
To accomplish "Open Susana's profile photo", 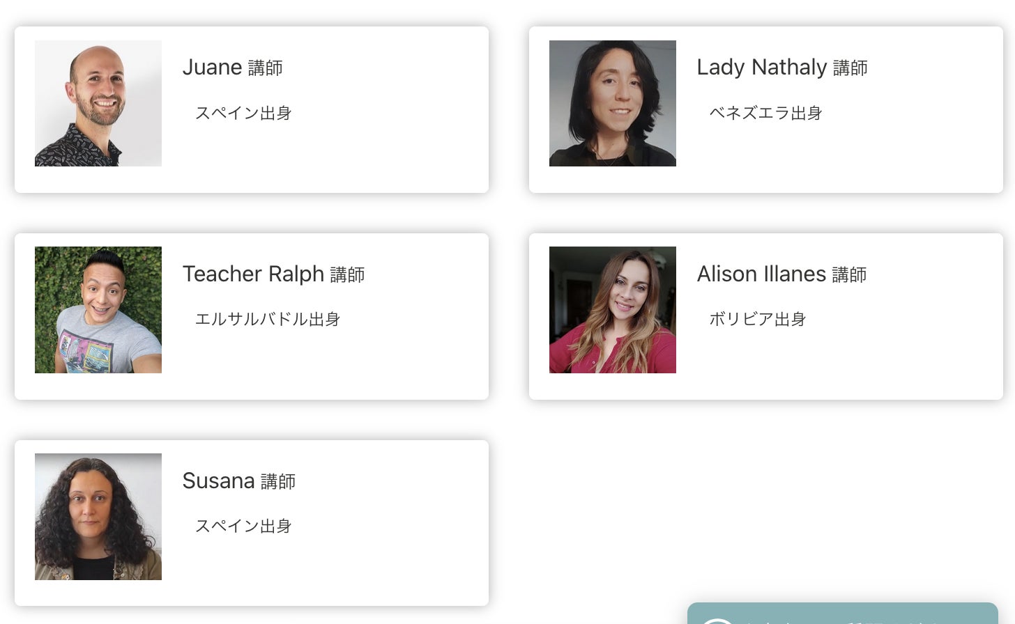I will coord(98,517).
